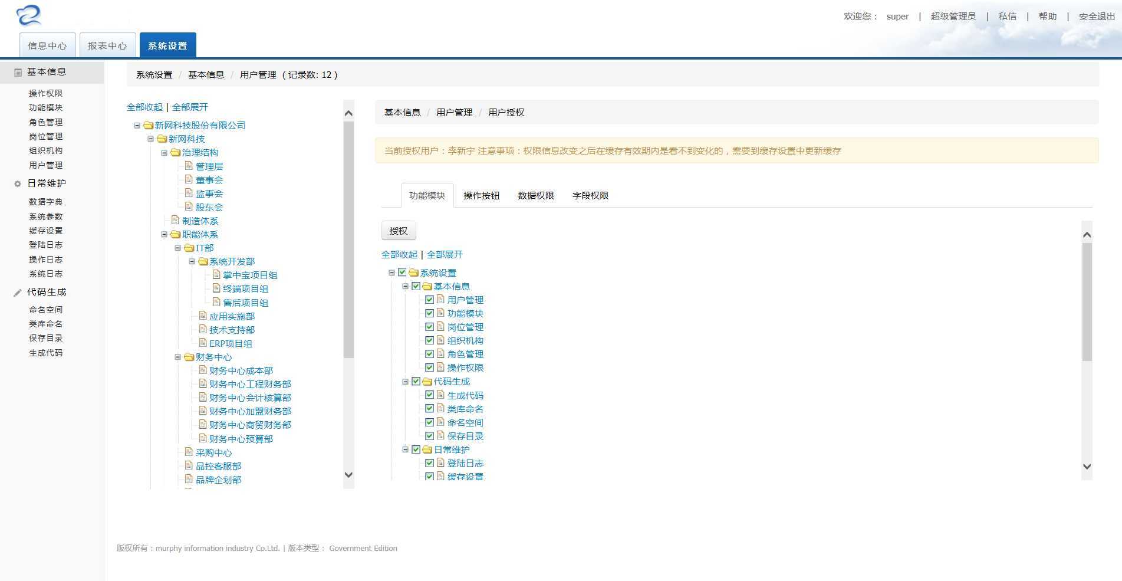Click the 日常维护 folder icon in permission tree
The width and height of the screenshot is (1122, 581).
click(x=427, y=449)
